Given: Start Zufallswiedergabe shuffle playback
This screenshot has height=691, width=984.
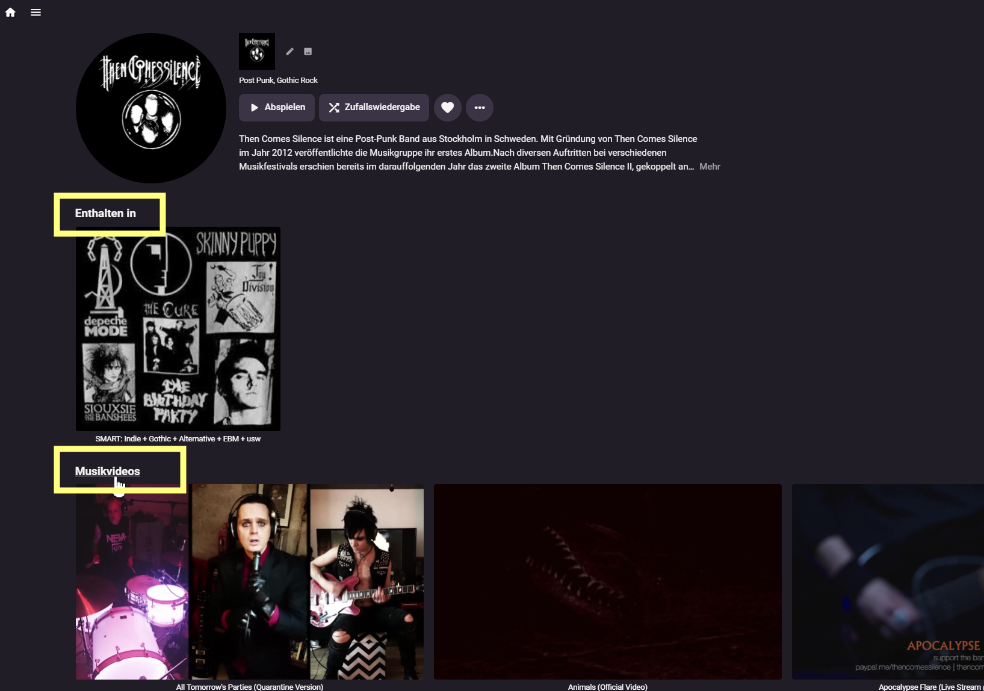Looking at the screenshot, I should [374, 108].
